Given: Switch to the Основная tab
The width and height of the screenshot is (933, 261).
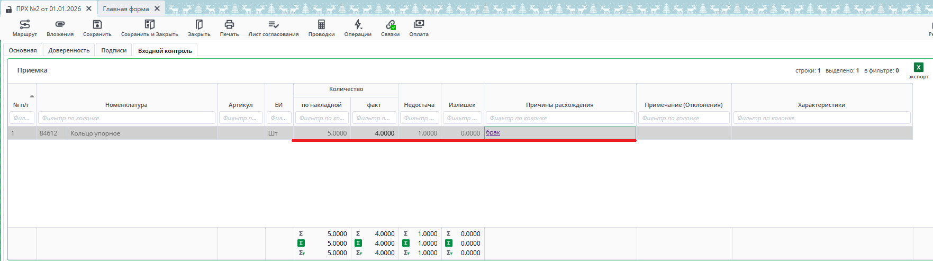Looking at the screenshot, I should pos(23,50).
